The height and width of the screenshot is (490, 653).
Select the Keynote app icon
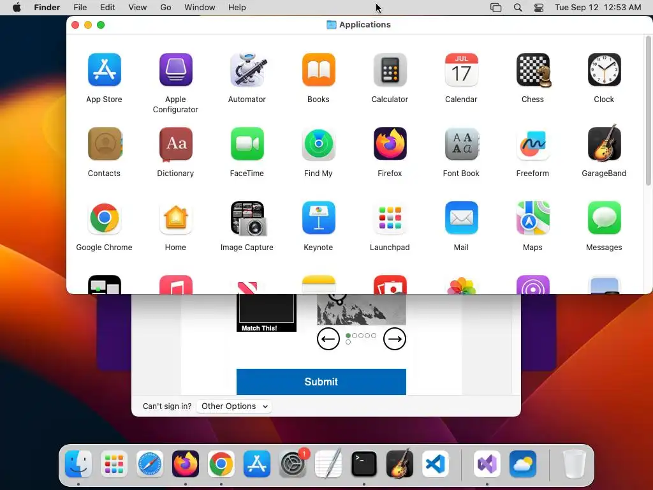pos(318,218)
